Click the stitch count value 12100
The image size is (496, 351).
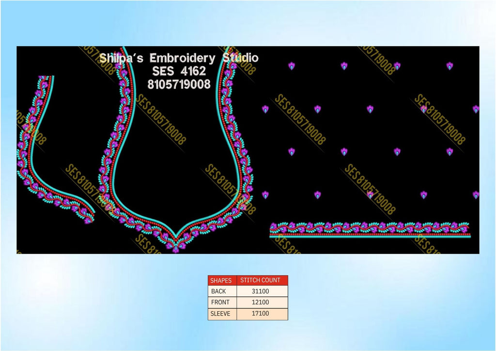click(x=260, y=302)
